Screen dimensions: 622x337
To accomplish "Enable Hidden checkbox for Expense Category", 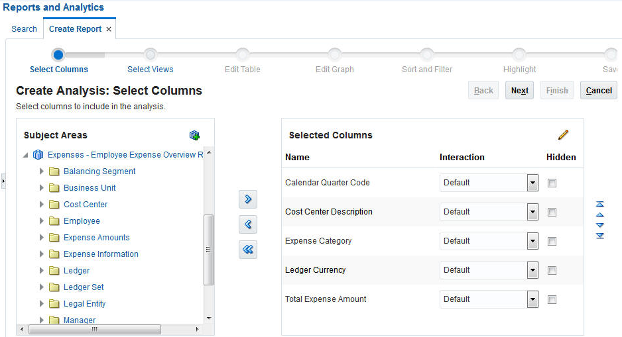I will (552, 242).
